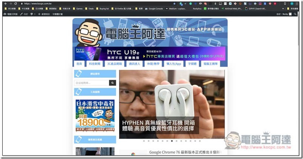Image resolution: width=303 pixels, height=159 pixels.
Task: Go to the 首頁 home tab
Action: (79, 64)
